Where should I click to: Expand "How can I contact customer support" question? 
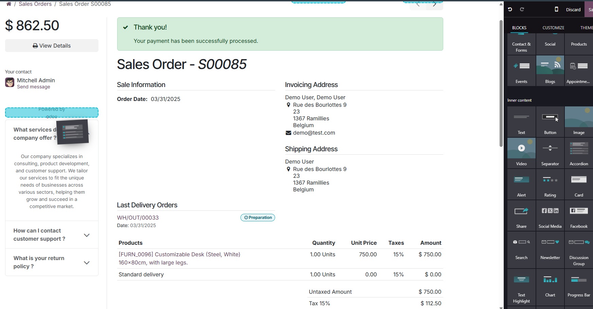click(x=87, y=235)
